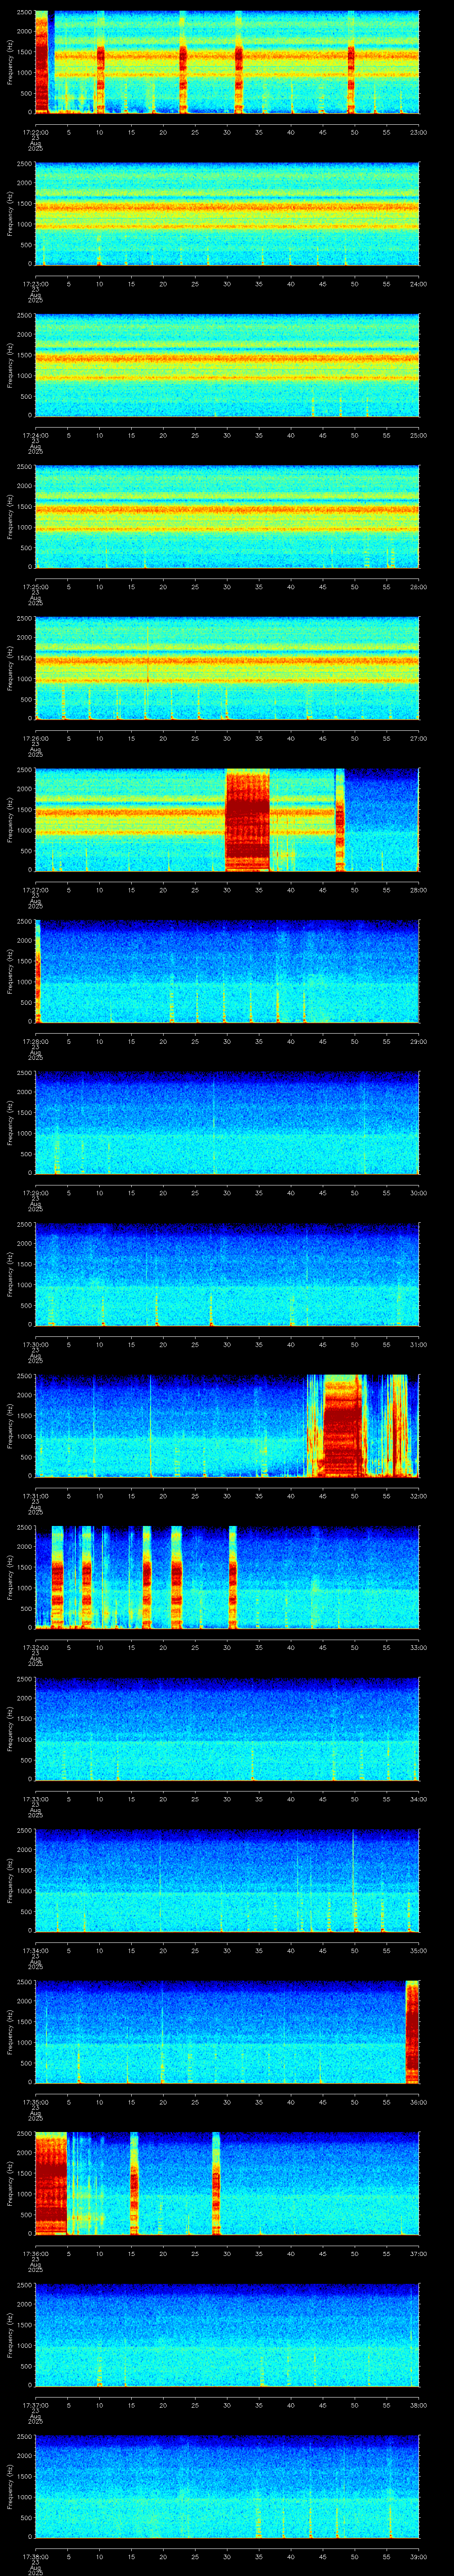Click the spectrogram starting 17:35:00
Screen dimensions: 454x2576
point(227,2032)
